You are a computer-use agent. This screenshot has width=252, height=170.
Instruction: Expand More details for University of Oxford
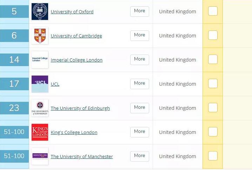[139, 11]
